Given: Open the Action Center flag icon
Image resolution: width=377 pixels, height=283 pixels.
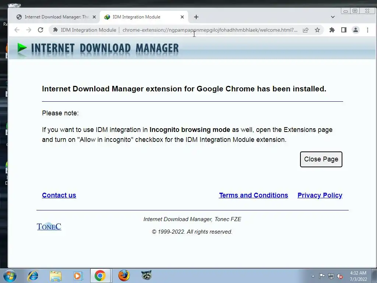Looking at the screenshot, I should click(x=322, y=276).
